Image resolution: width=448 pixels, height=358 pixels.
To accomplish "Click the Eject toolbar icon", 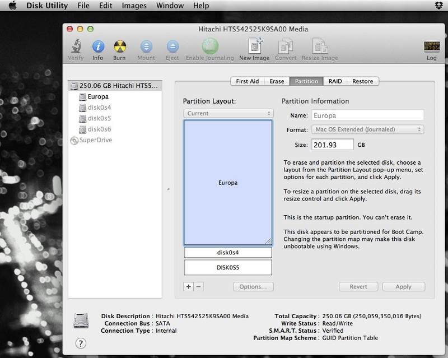I will [x=172, y=47].
